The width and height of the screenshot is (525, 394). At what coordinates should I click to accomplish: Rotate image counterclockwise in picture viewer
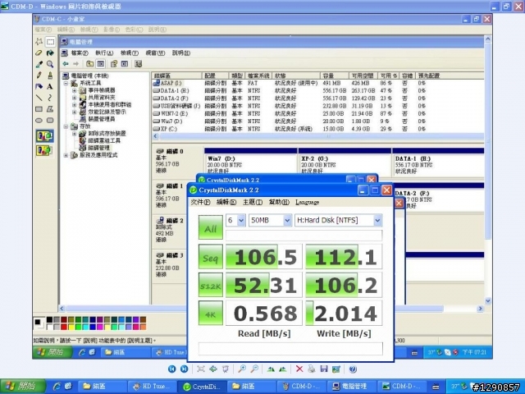(283, 369)
